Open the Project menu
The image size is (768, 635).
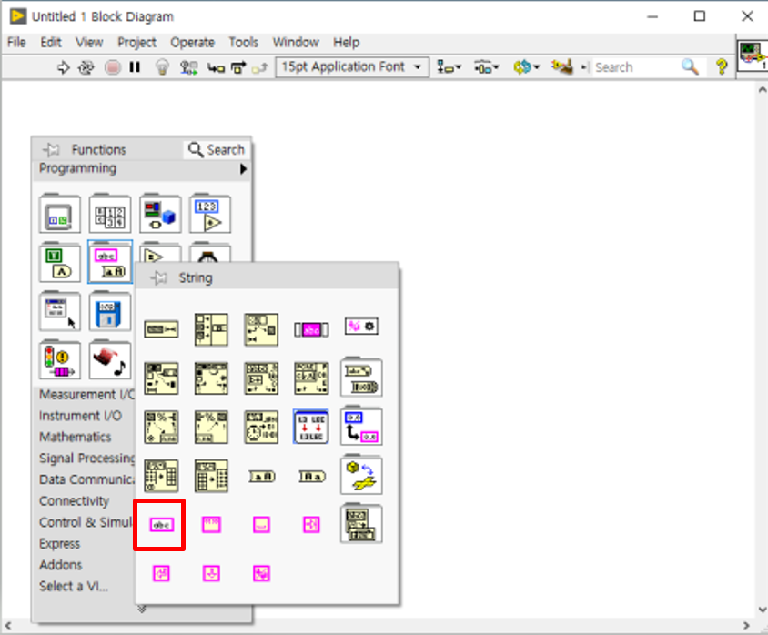pyautogui.click(x=136, y=43)
